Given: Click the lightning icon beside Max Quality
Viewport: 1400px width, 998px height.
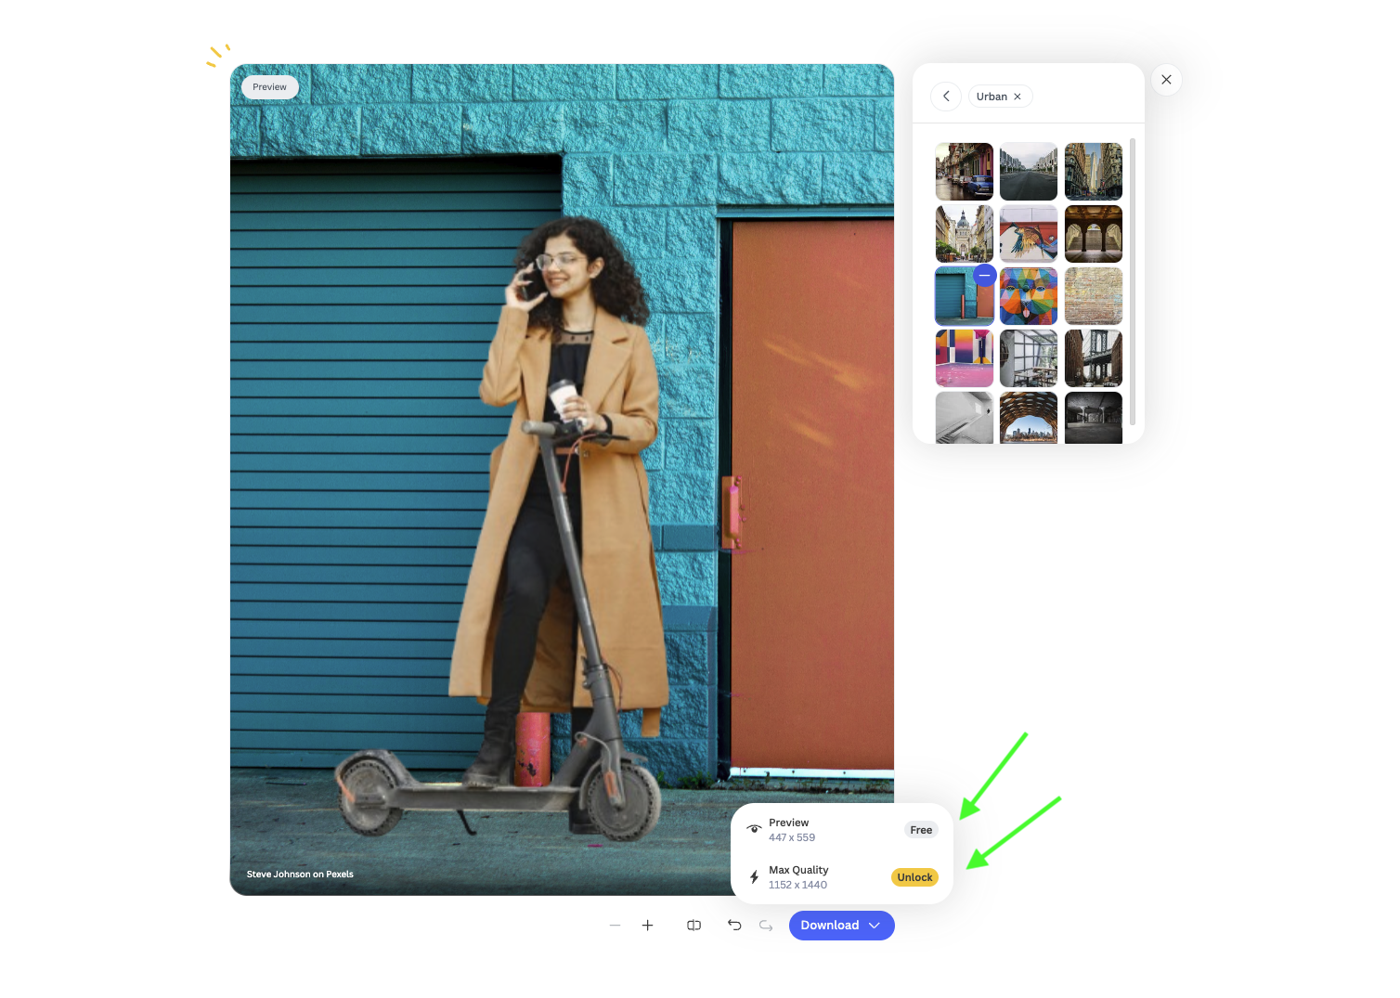Looking at the screenshot, I should point(754,877).
